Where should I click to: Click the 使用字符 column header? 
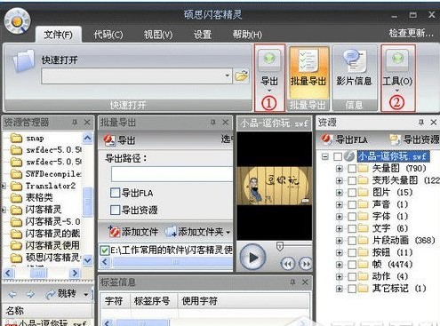tap(243, 301)
